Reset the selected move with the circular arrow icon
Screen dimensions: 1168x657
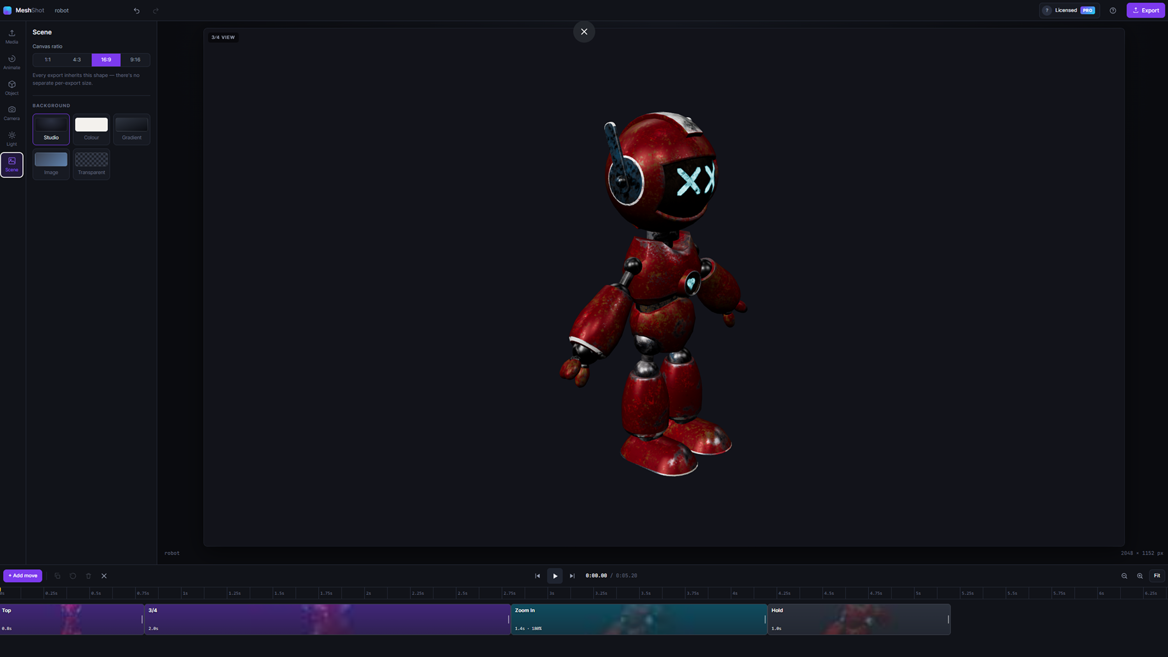(x=73, y=576)
